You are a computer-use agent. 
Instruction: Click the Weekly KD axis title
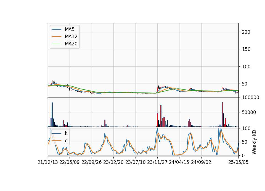click(x=254, y=142)
